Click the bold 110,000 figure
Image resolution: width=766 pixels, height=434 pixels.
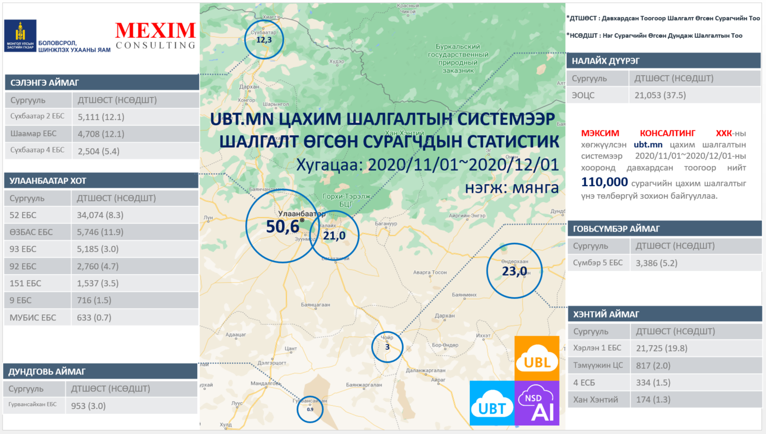click(605, 182)
